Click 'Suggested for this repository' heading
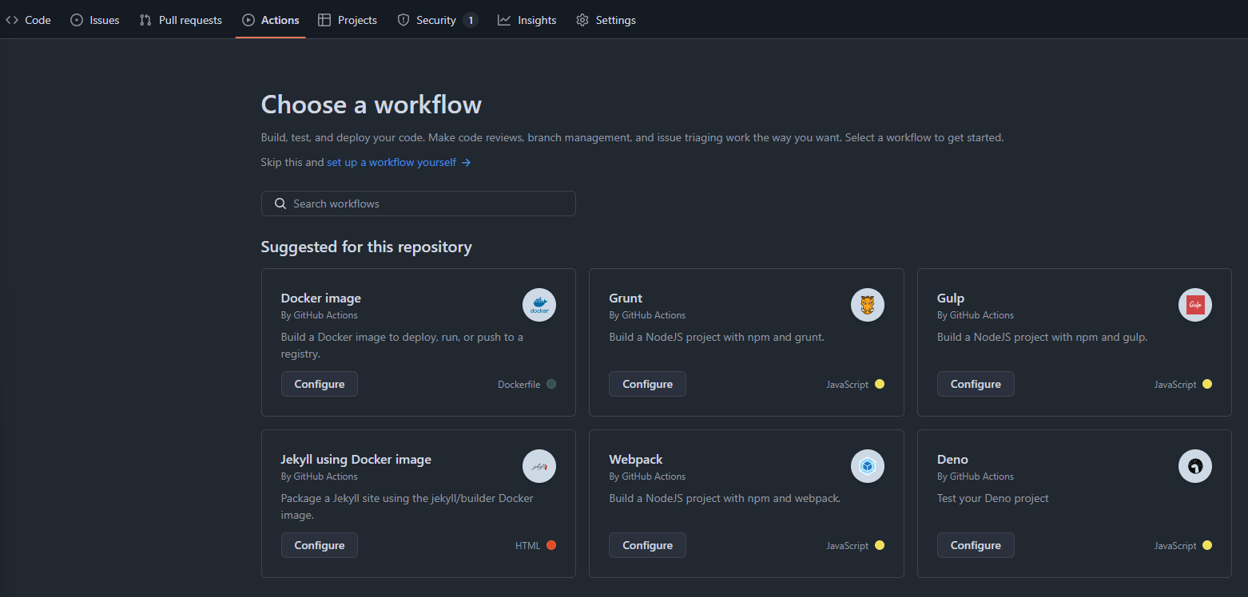 point(367,247)
